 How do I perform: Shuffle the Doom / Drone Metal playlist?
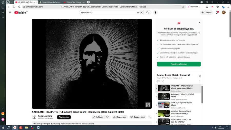pos(163,81)
